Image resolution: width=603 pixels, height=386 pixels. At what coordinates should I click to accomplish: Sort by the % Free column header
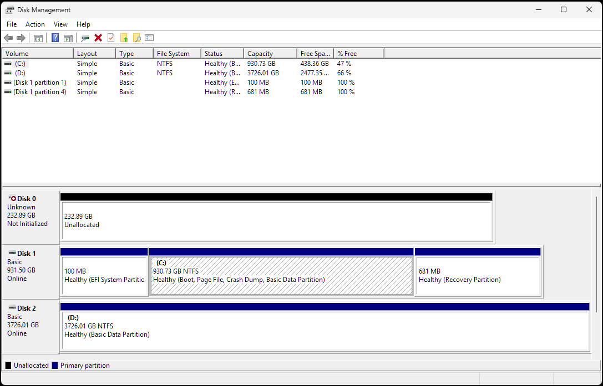pyautogui.click(x=359, y=53)
